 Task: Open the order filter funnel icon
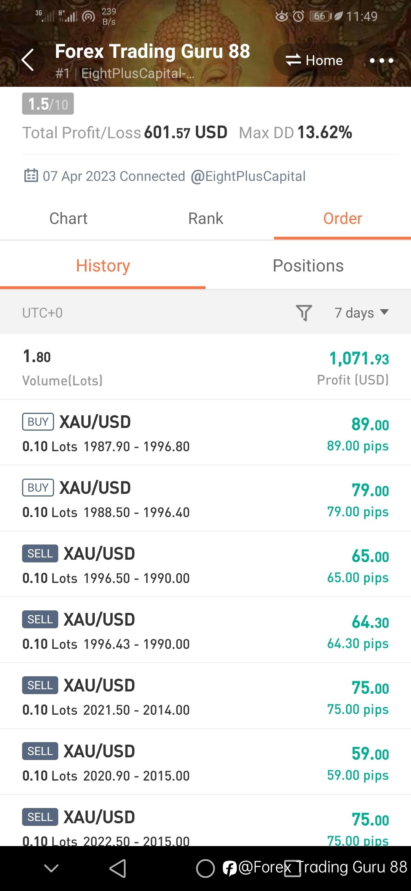[304, 313]
